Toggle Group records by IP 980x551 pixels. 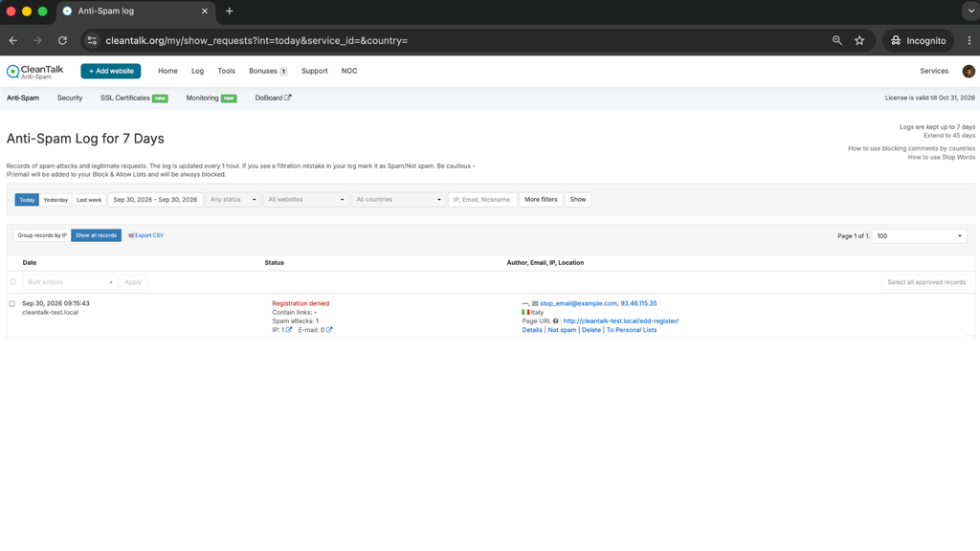[x=42, y=235]
